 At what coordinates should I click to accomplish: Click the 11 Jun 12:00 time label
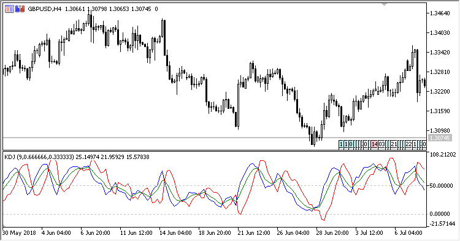point(136,233)
